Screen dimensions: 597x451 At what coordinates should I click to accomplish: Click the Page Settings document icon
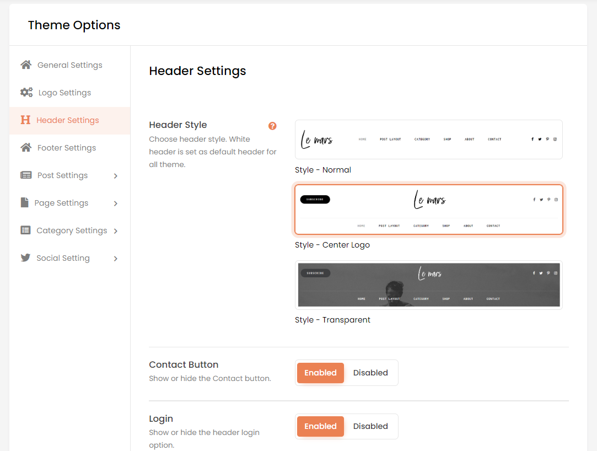coord(25,203)
